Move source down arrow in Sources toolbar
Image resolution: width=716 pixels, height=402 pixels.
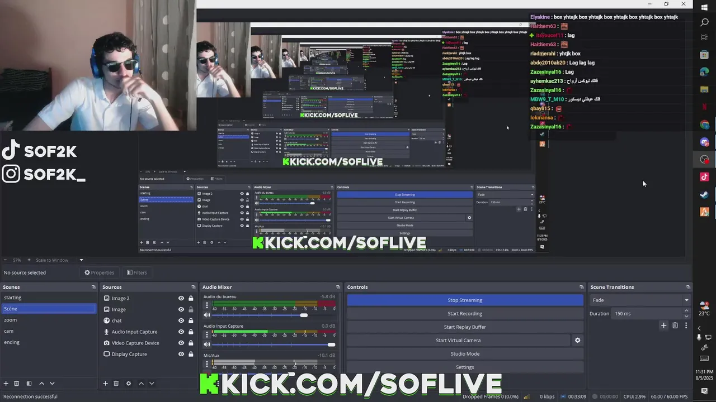tap(152, 384)
